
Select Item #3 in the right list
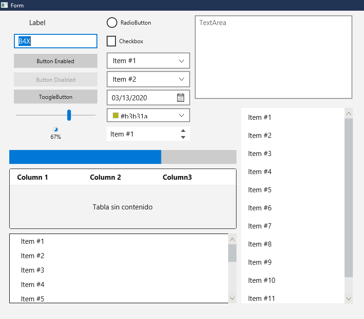pos(293,153)
